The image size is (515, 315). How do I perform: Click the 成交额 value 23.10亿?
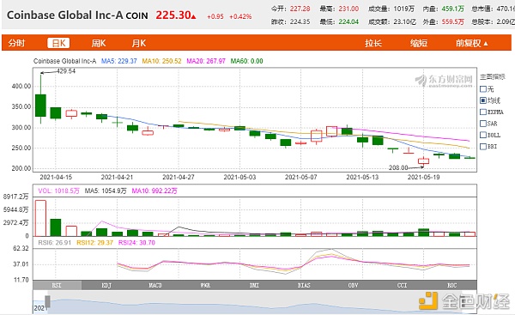404,22
